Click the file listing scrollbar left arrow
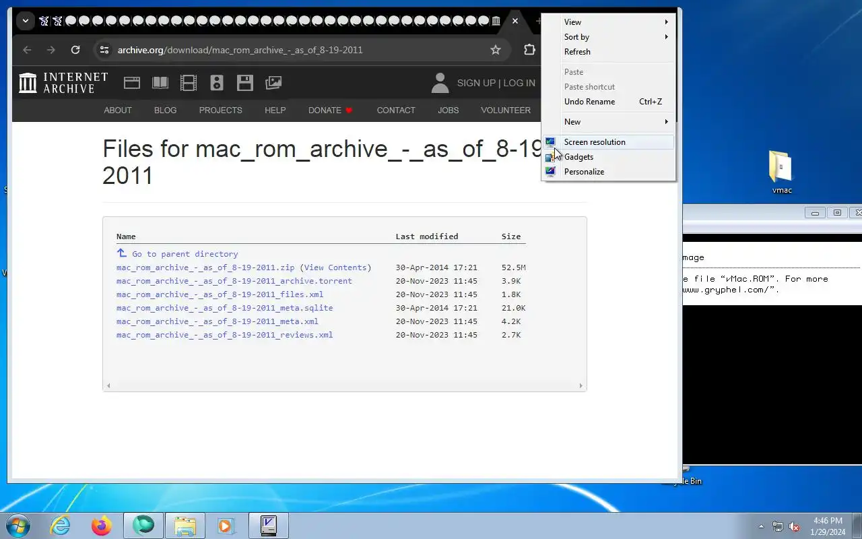Viewport: 862px width, 539px height. pos(108,386)
